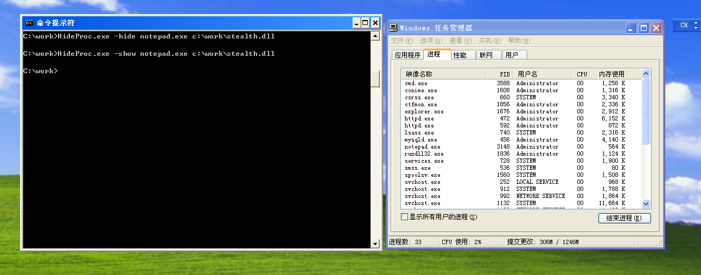The height and width of the screenshot is (275, 701).
Task: Open the 查看 menu in Task Manager
Action: 460,41
